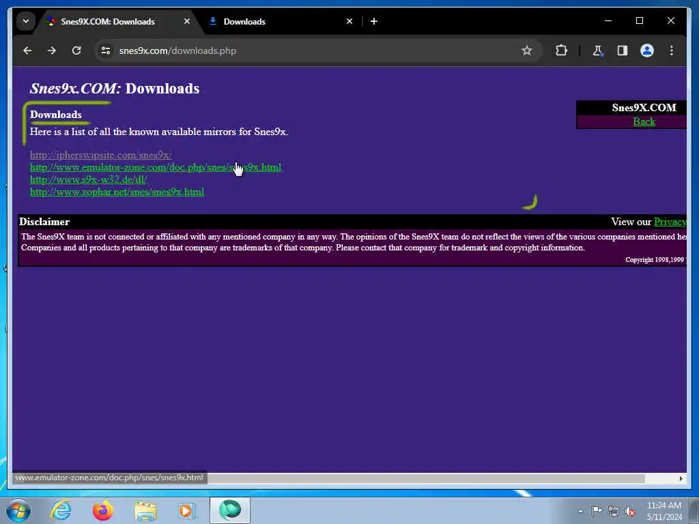Open the s9x-w32.de/dl mirror link
The height and width of the screenshot is (524, 699).
click(x=88, y=179)
